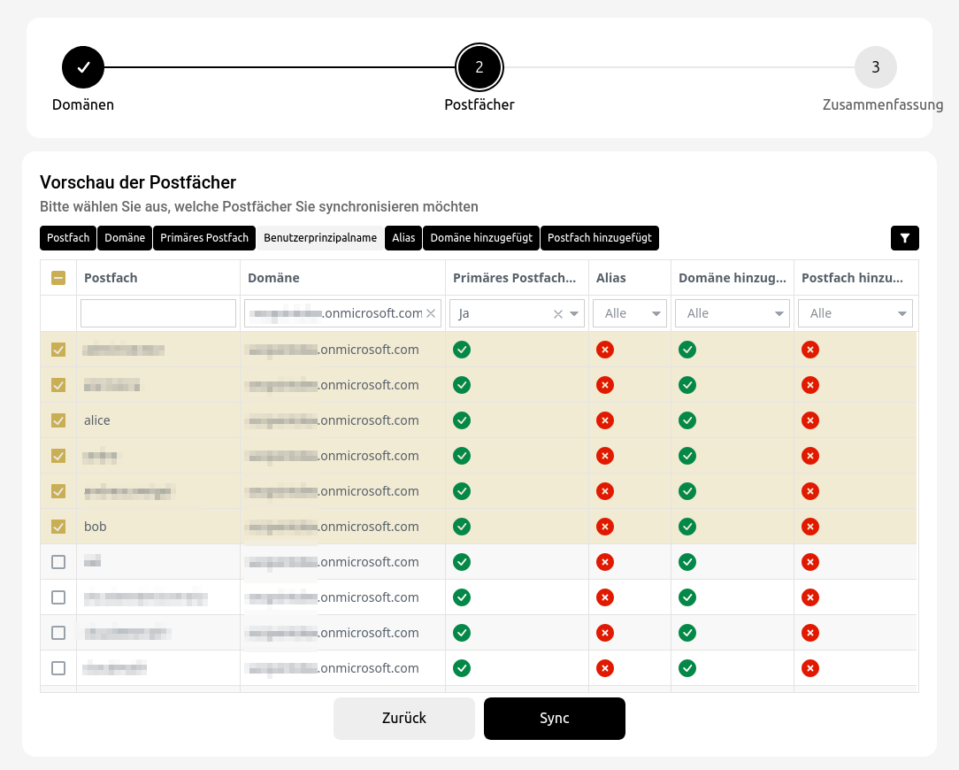Open the filter icon above the table
Viewport: 959px width, 770px height.
pyautogui.click(x=904, y=238)
